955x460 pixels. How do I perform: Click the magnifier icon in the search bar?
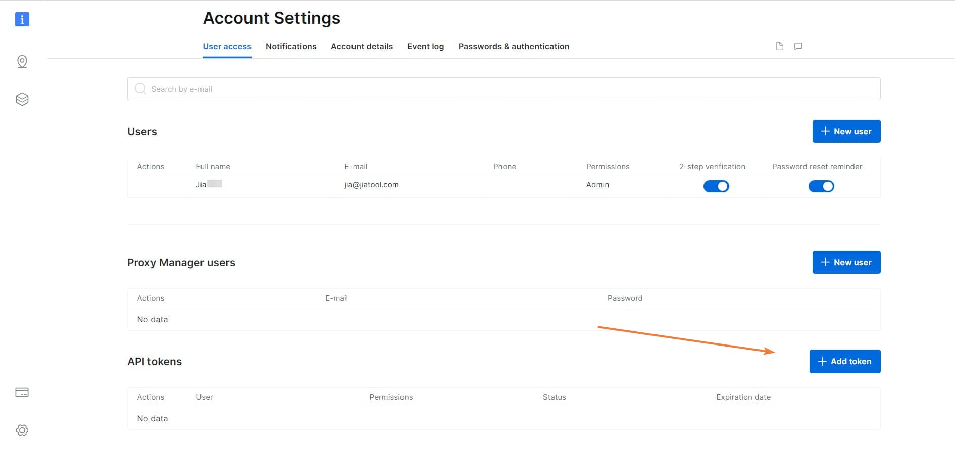click(140, 89)
